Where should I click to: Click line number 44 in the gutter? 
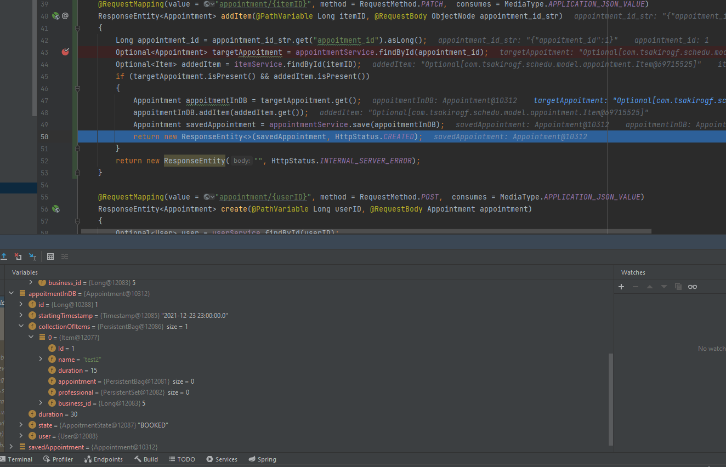point(44,64)
